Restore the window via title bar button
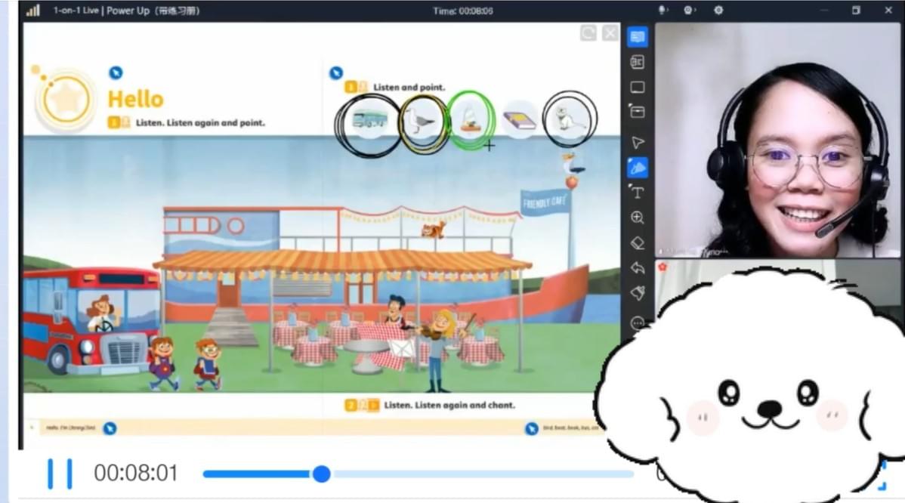The width and height of the screenshot is (905, 503). coord(857,11)
